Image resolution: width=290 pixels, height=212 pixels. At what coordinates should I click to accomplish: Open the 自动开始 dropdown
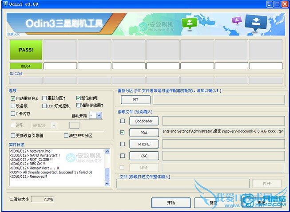pos(99,115)
